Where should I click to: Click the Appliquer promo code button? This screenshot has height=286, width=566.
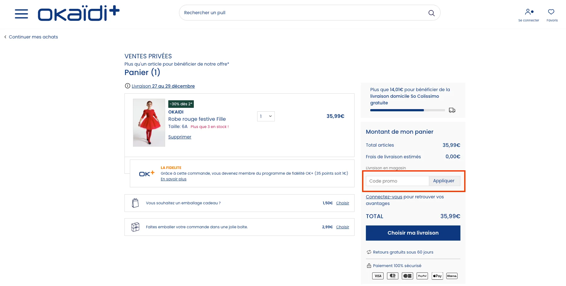tap(444, 181)
